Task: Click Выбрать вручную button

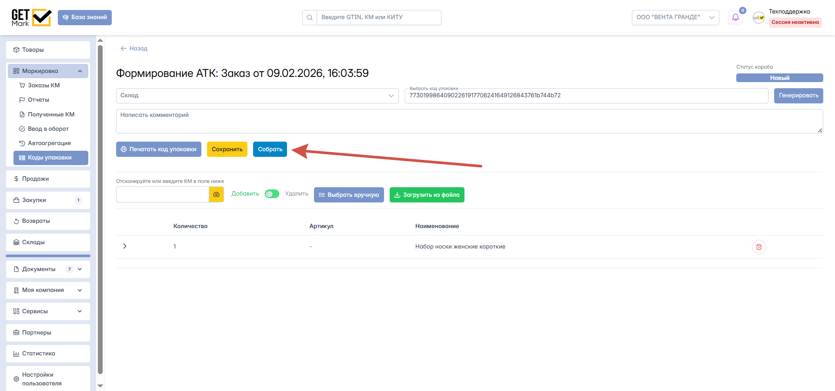Action: [349, 195]
